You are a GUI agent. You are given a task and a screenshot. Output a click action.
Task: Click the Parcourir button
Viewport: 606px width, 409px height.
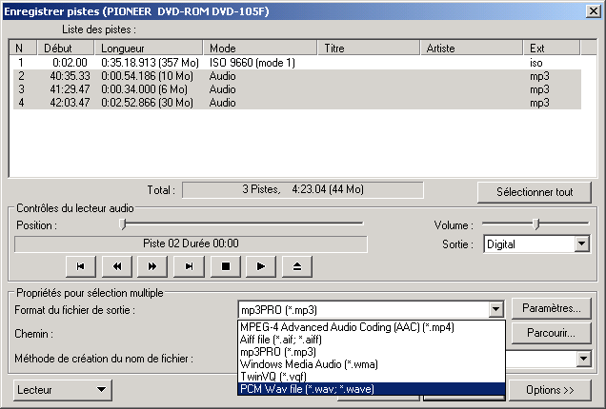[x=552, y=333]
